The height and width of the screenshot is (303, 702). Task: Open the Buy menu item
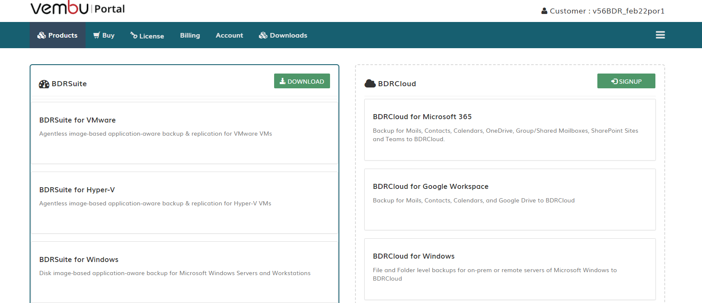(x=104, y=35)
